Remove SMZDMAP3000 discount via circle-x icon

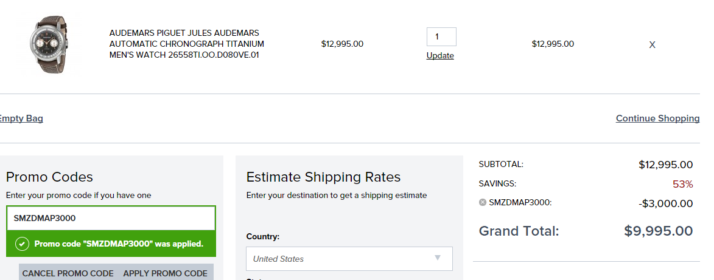click(x=483, y=202)
